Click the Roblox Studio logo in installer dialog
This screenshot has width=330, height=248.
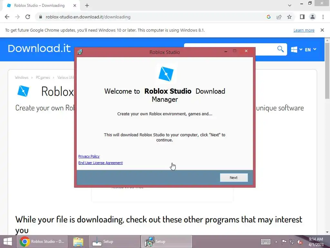(166, 74)
